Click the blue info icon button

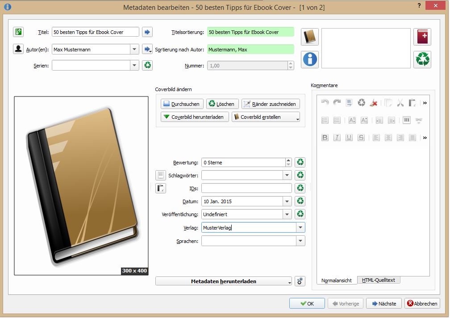tap(310, 59)
